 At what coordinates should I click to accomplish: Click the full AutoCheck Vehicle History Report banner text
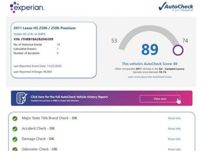(69, 97)
